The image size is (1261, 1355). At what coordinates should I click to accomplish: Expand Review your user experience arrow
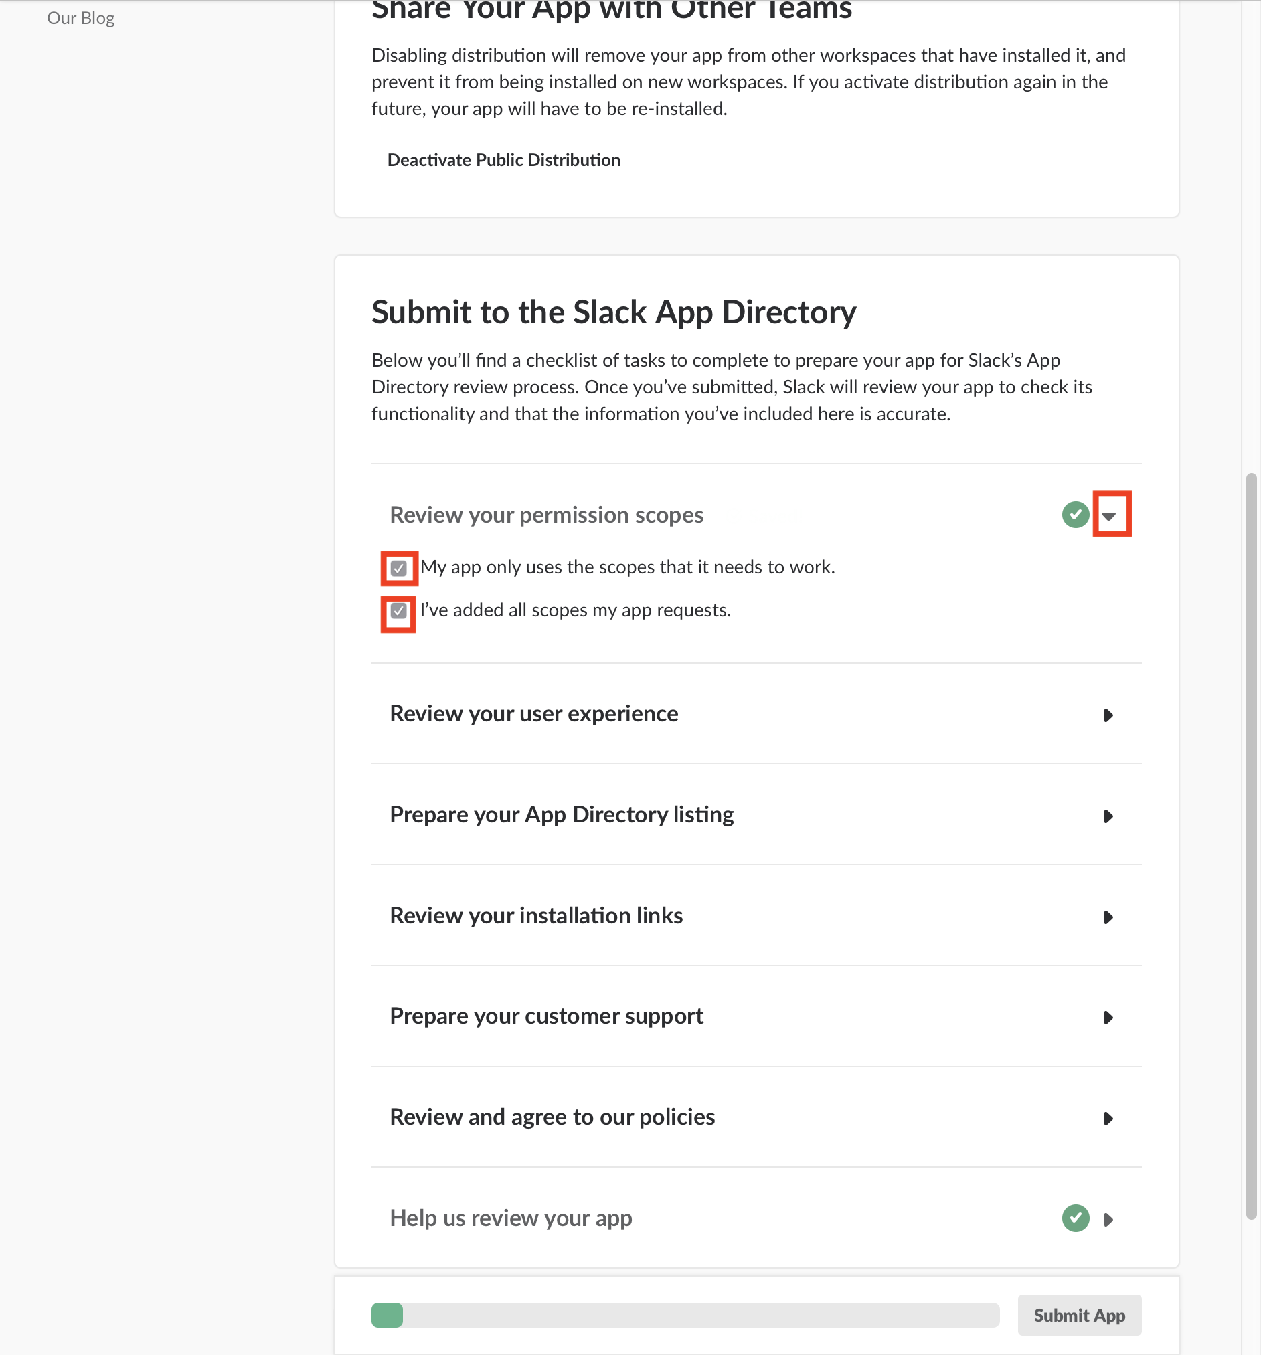[1108, 715]
